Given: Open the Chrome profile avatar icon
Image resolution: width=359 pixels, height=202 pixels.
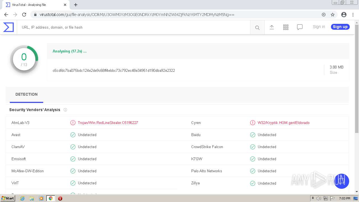Looking at the screenshot, I should pos(344,15).
